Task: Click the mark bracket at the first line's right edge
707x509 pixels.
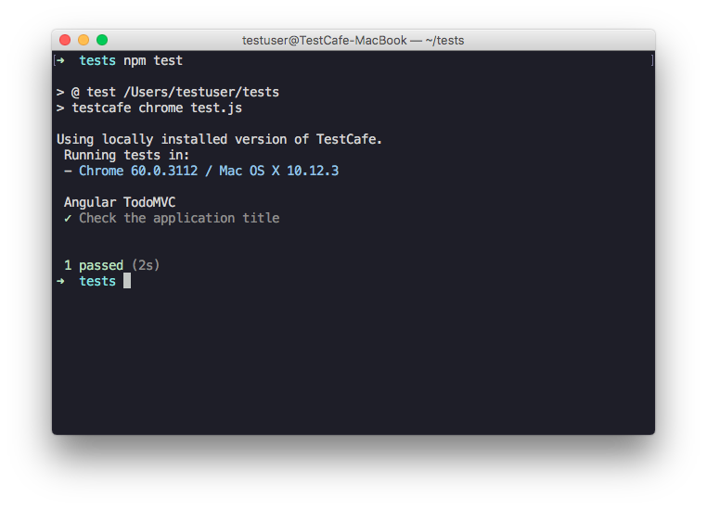Action: [652, 61]
